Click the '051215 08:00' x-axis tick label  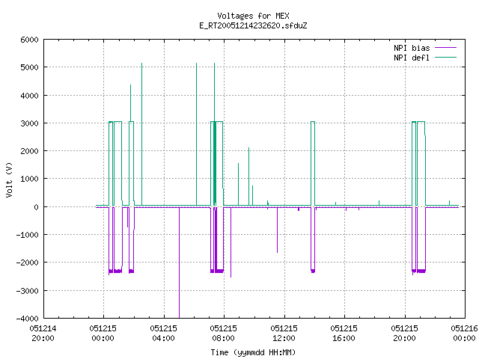tap(223, 334)
